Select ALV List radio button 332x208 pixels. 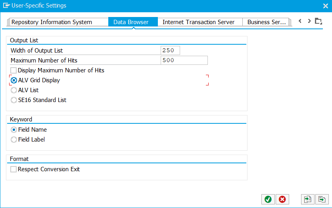point(14,90)
